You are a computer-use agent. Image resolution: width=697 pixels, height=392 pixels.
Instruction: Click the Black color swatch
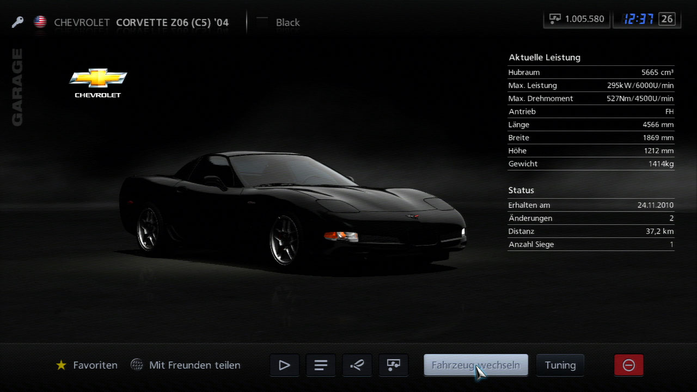point(262,22)
